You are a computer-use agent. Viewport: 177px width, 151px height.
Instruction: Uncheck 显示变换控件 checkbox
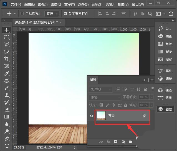coord(65,14)
